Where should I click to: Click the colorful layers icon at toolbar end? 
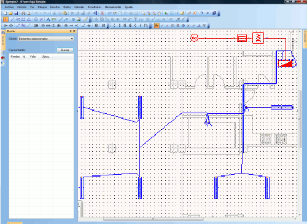coord(214,13)
